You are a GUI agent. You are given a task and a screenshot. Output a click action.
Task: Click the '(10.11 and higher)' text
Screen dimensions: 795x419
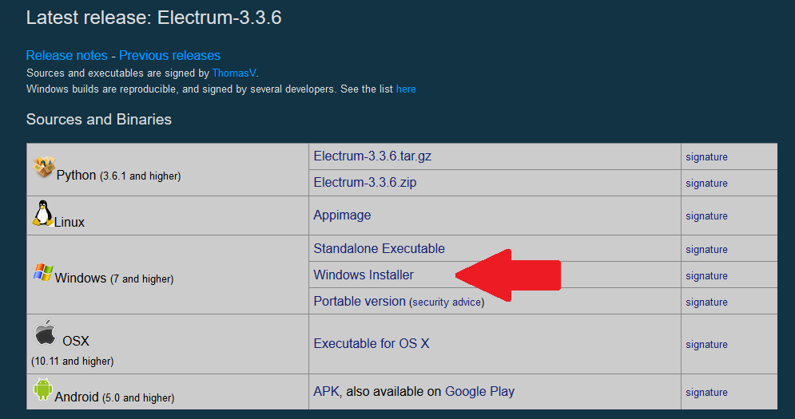(x=72, y=362)
